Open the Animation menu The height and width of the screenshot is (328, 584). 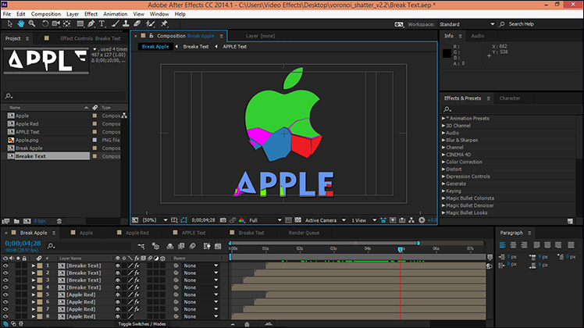click(115, 14)
